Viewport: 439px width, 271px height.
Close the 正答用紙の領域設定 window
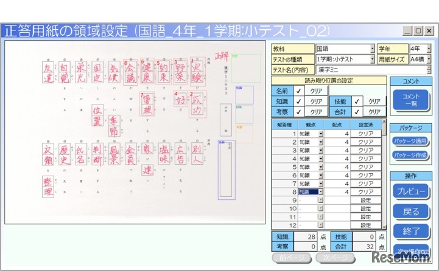point(429,30)
